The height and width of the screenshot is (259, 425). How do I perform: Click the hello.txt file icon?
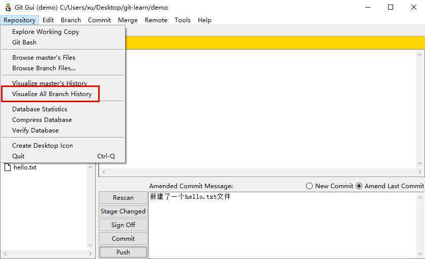[8, 167]
